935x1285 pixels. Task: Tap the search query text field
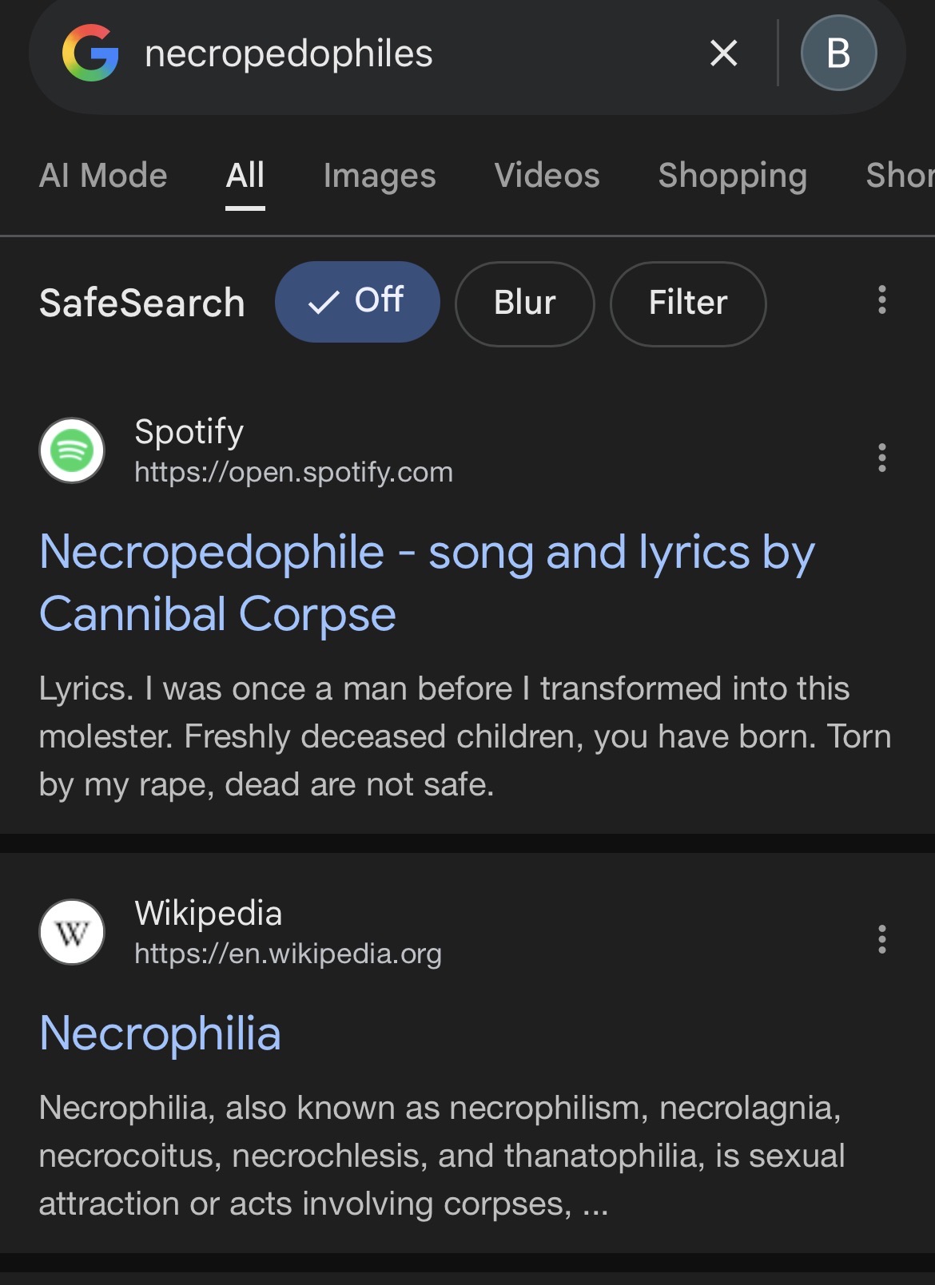pos(400,54)
